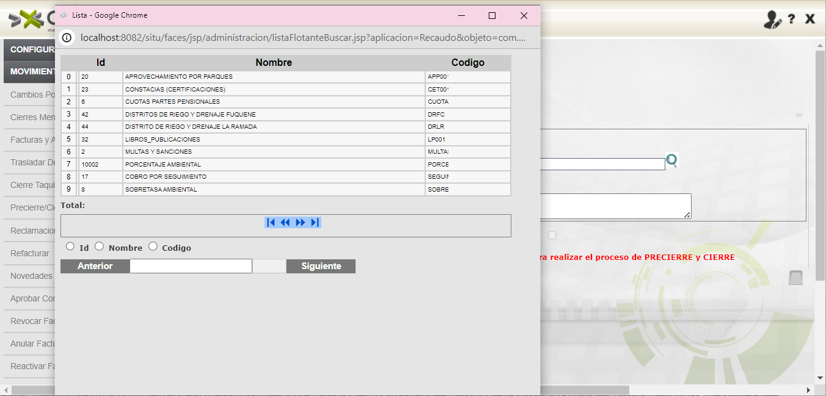Open the user profile edit icon
Image resolution: width=826 pixels, height=396 pixels.
[x=772, y=20]
